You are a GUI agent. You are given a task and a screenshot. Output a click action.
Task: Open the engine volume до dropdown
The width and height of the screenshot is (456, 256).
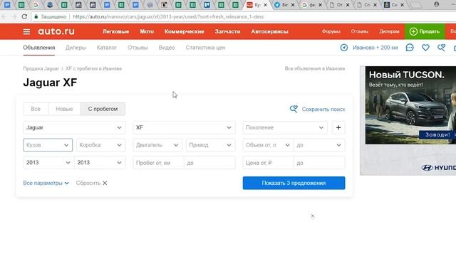[x=319, y=145]
